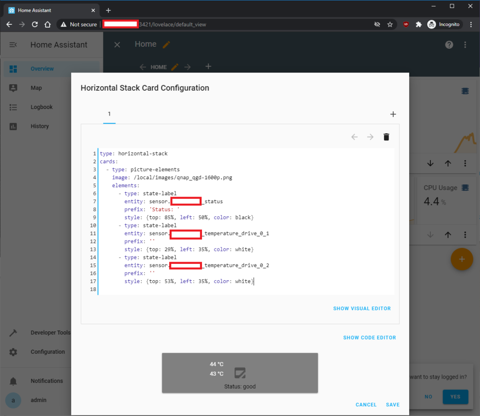Open the Overview dashboard

point(52,69)
